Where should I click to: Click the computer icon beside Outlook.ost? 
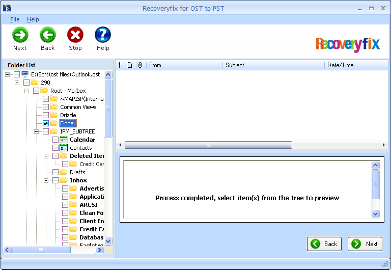[25, 74]
